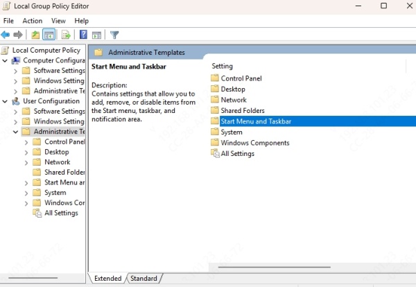Select Computer Configuration tree node label
Screen dimensions: 416x287
(x=54, y=60)
